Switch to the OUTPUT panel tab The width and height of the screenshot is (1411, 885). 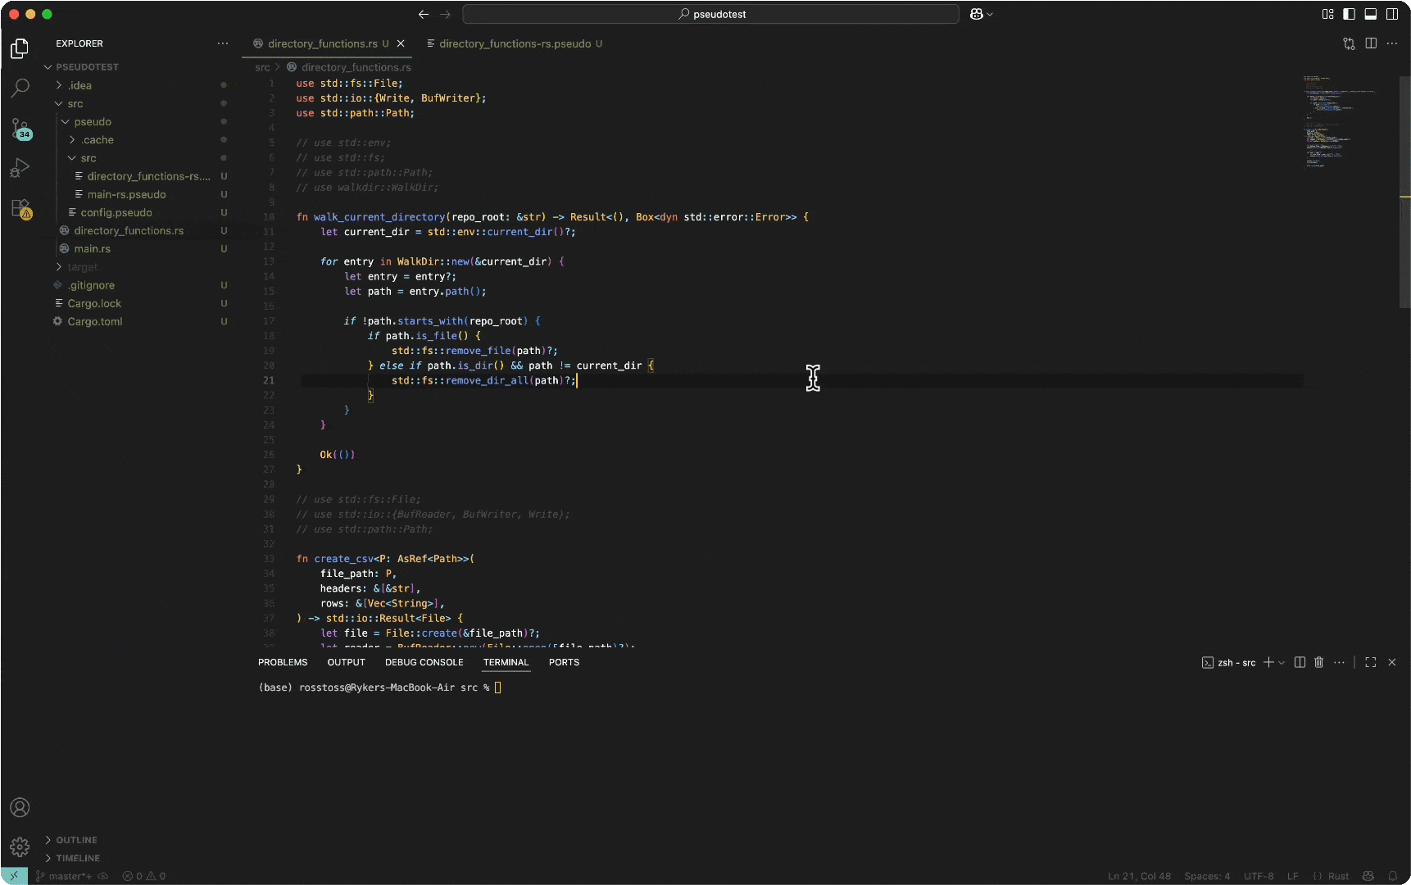[346, 662]
